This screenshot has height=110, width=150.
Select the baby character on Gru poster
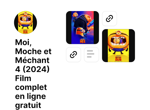point(75,17)
